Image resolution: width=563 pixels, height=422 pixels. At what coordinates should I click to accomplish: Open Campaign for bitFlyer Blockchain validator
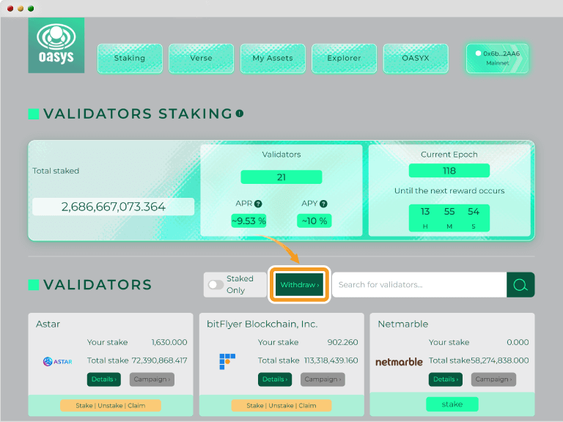click(323, 380)
